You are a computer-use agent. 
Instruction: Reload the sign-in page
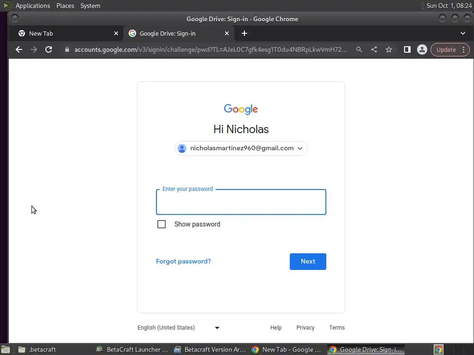point(49,49)
